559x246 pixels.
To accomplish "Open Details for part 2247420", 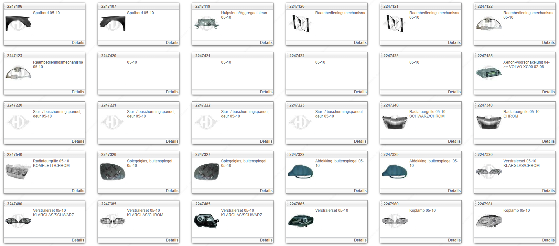I will click(x=172, y=92).
